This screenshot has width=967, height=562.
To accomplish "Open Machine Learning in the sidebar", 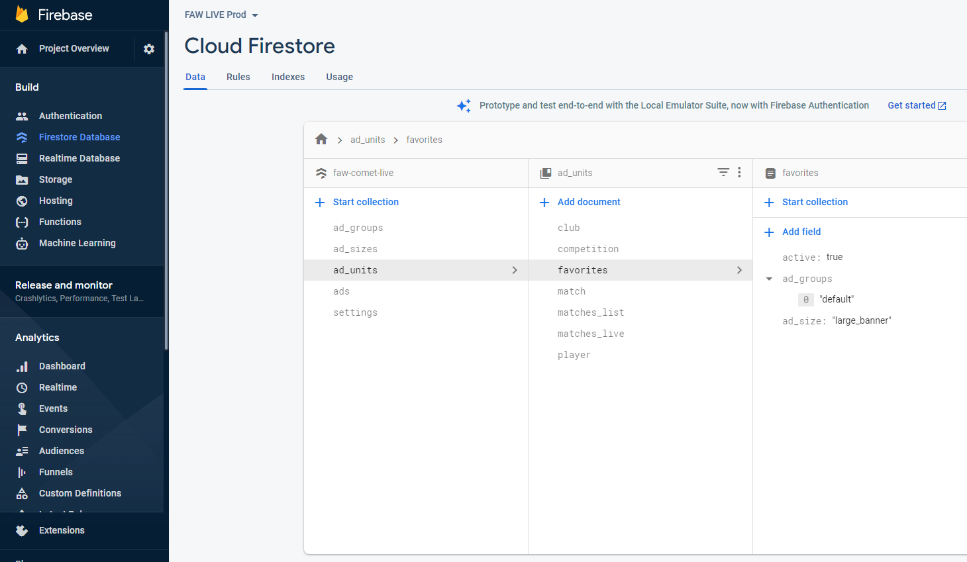I will click(77, 243).
